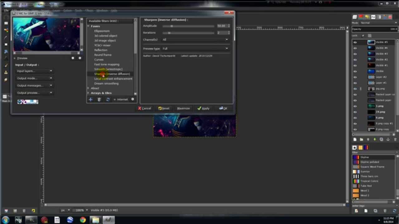The height and width of the screenshot is (224, 399).
Task: Create new layer in Layers panel
Action: point(355,140)
